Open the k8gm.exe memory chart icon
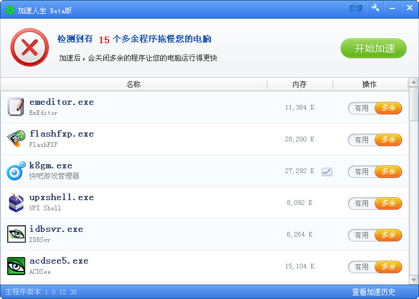419x299 pixels. click(327, 172)
